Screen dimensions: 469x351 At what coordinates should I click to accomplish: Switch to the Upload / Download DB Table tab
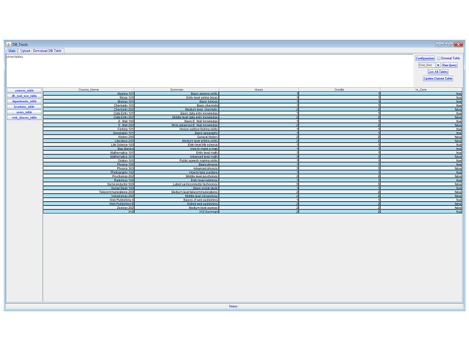pyautogui.click(x=40, y=50)
